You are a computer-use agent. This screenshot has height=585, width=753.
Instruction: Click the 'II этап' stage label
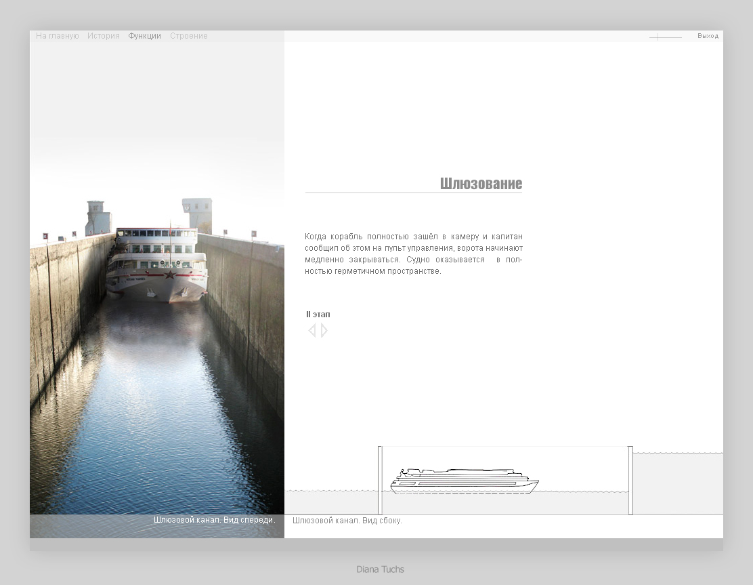tap(318, 315)
